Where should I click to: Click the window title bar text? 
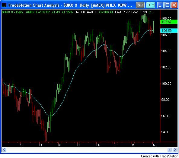(x=70, y=5)
